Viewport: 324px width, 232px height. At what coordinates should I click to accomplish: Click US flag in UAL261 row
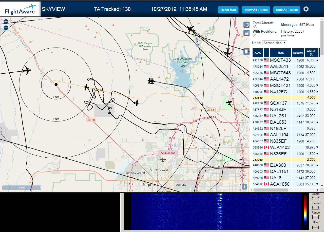click(266, 116)
